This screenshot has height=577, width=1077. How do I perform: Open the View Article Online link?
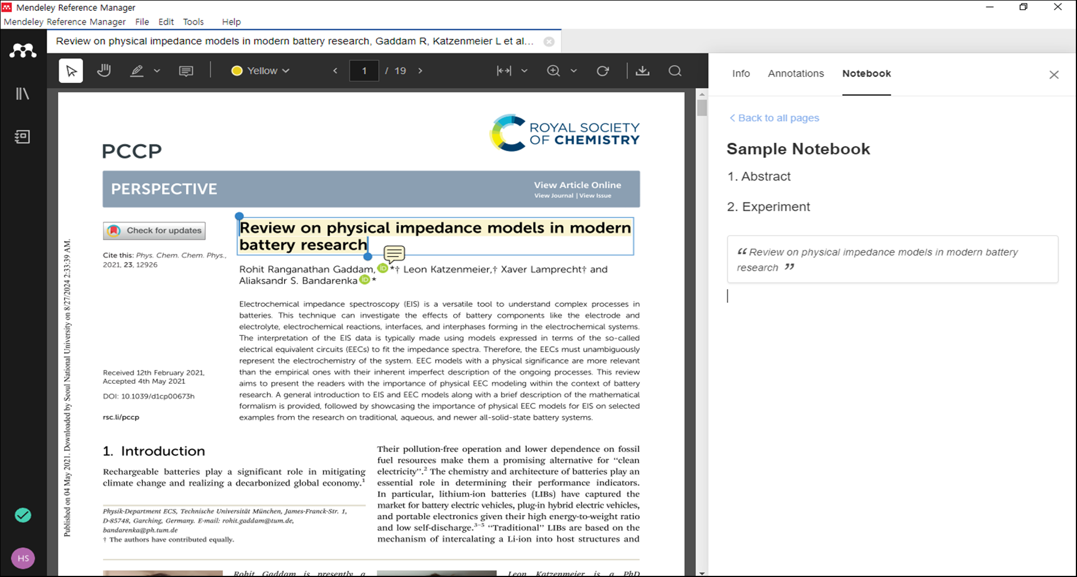(x=577, y=185)
